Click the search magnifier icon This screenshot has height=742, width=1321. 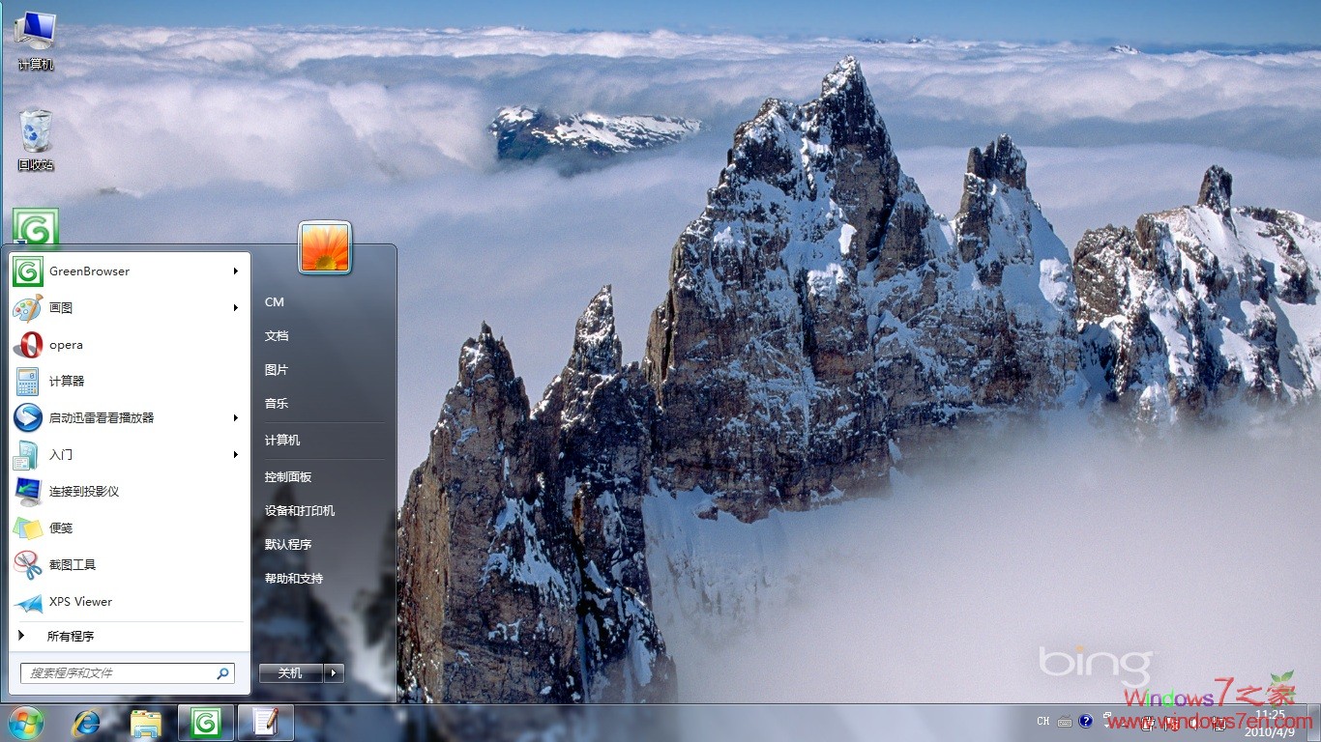pos(222,673)
